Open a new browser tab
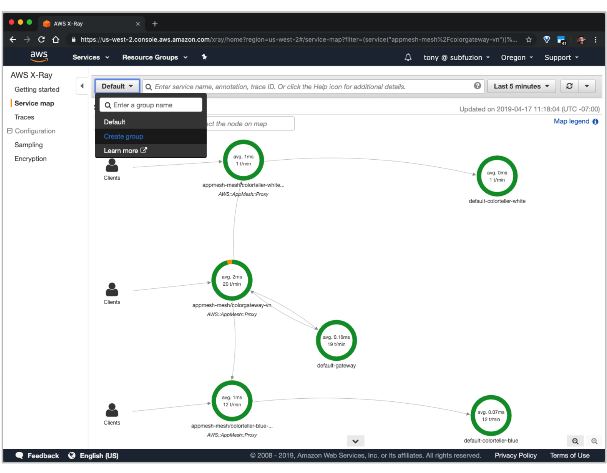Viewport: 607px width, 473px height. pyautogui.click(x=155, y=24)
